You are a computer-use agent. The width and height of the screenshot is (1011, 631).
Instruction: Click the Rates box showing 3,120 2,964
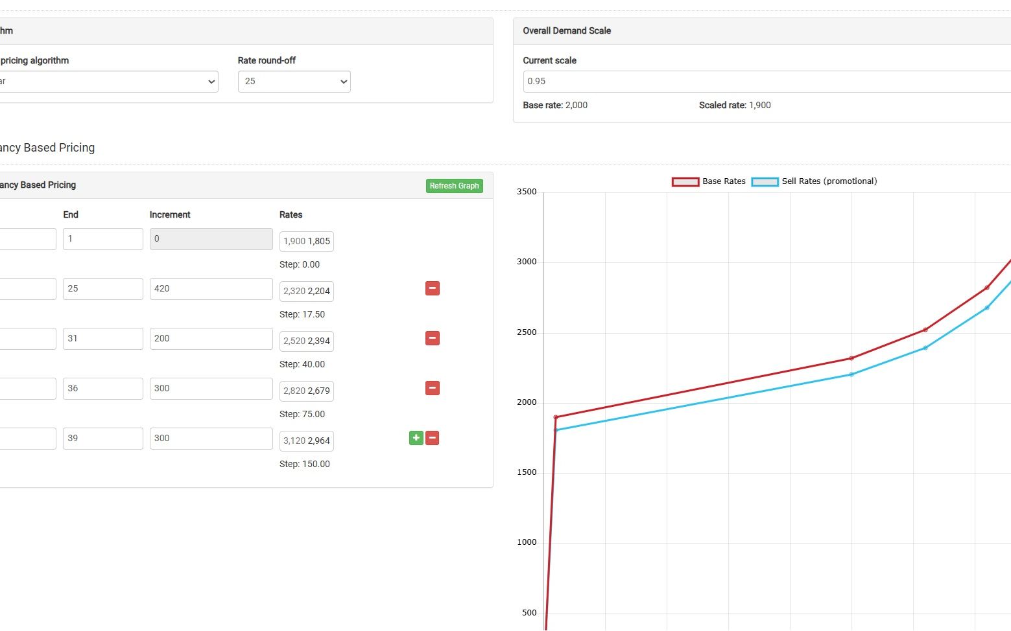coord(306,441)
